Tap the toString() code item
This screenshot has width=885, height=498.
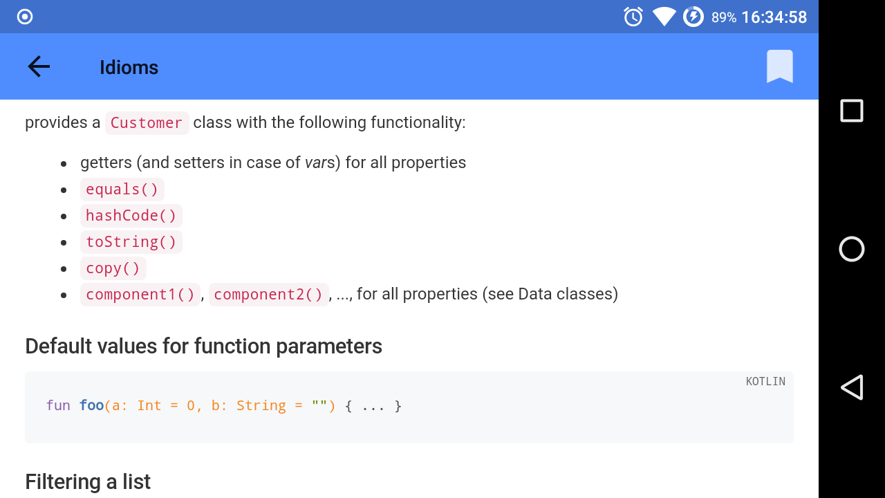131,242
